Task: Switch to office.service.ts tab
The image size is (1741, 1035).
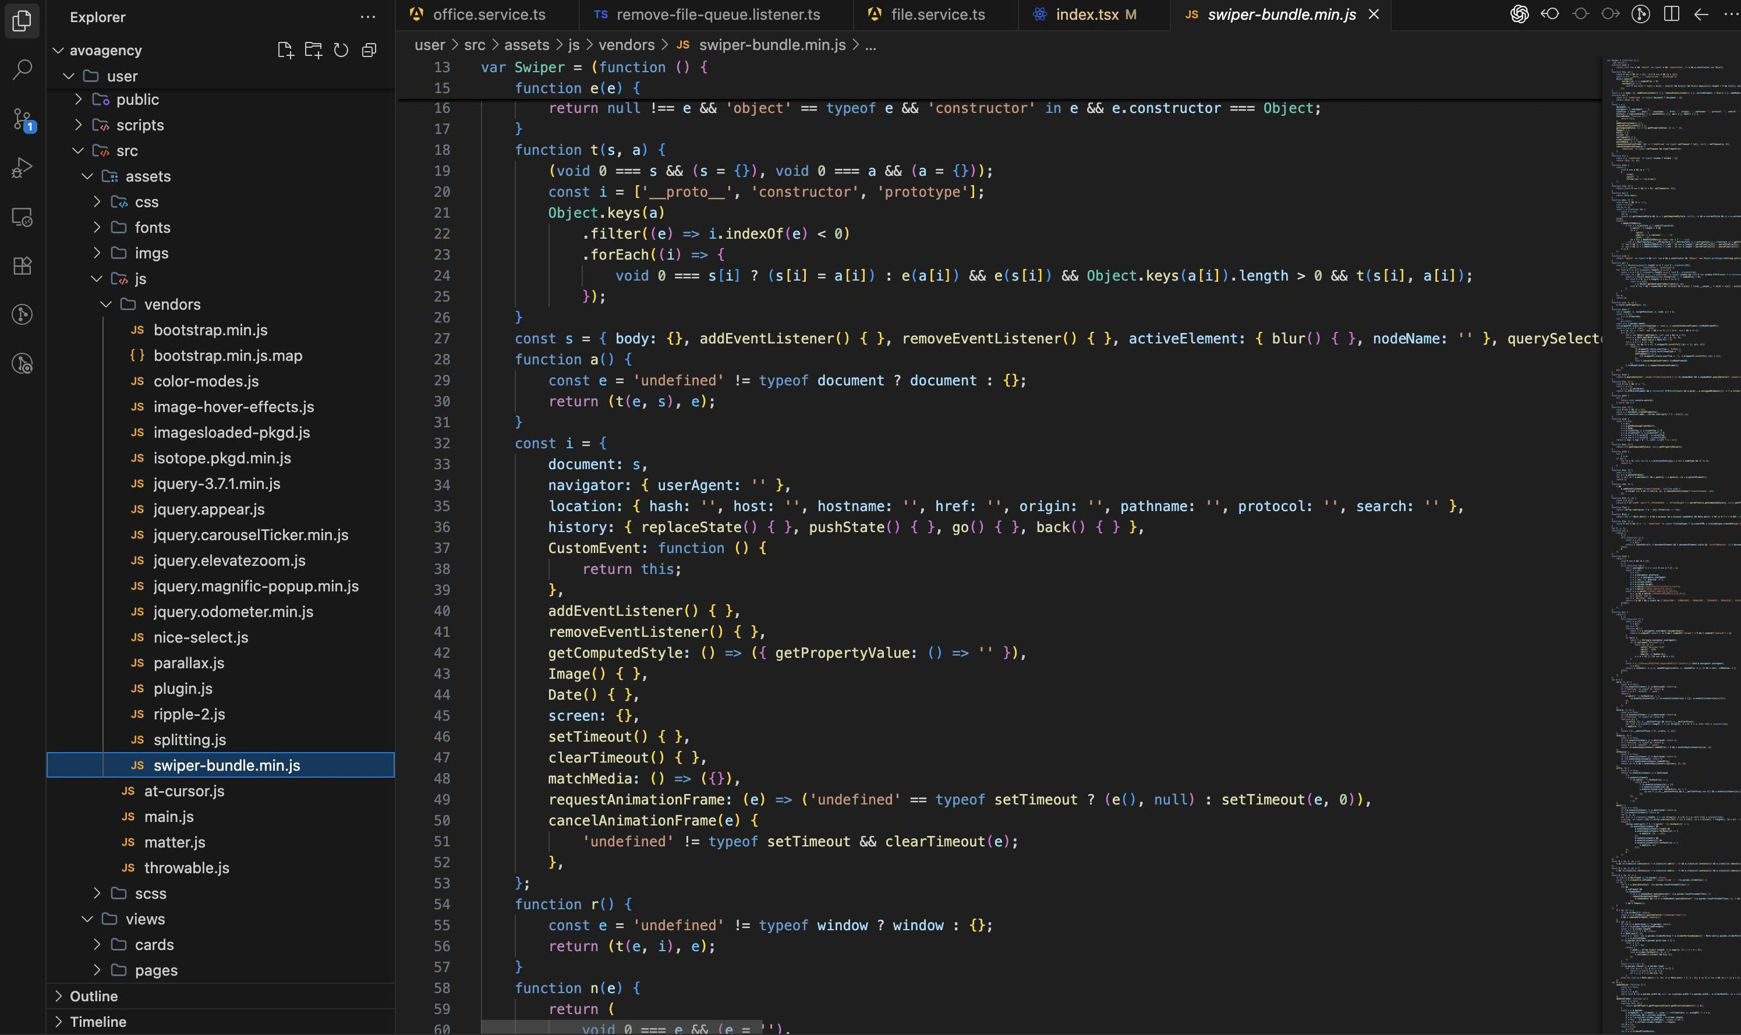Action: coord(487,15)
